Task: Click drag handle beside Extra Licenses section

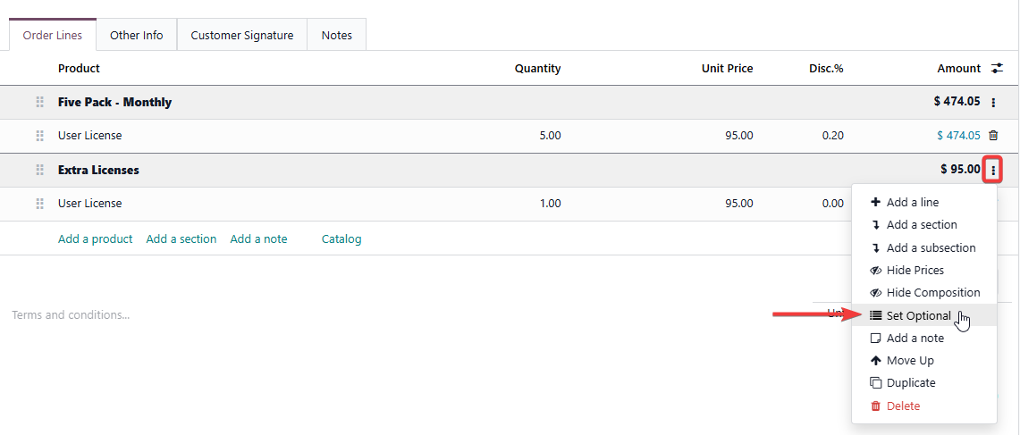Action: 39,170
